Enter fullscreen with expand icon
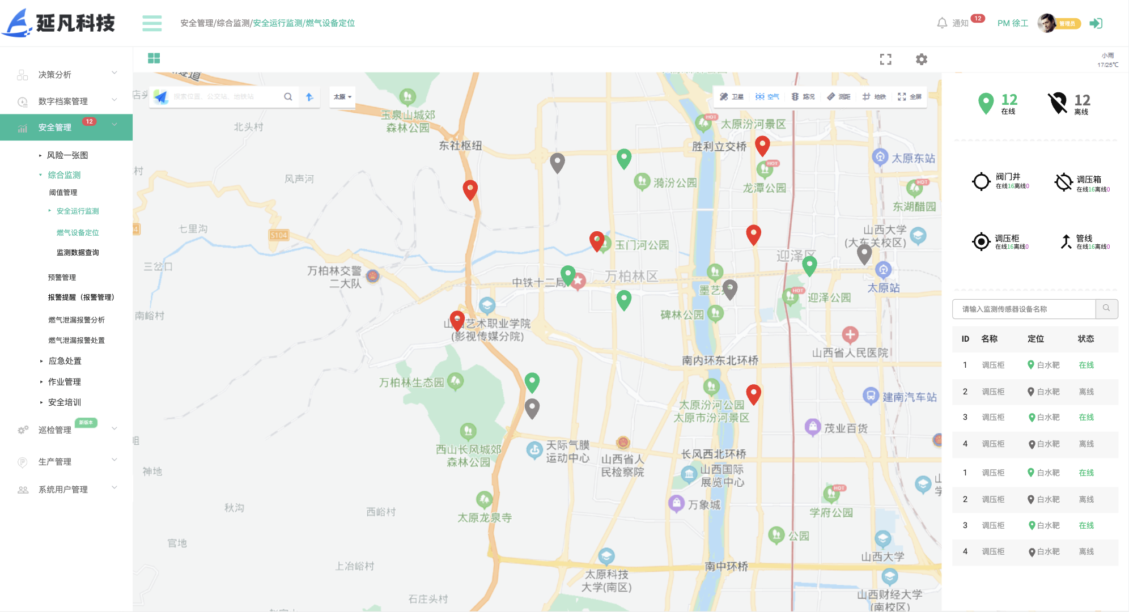 point(885,59)
